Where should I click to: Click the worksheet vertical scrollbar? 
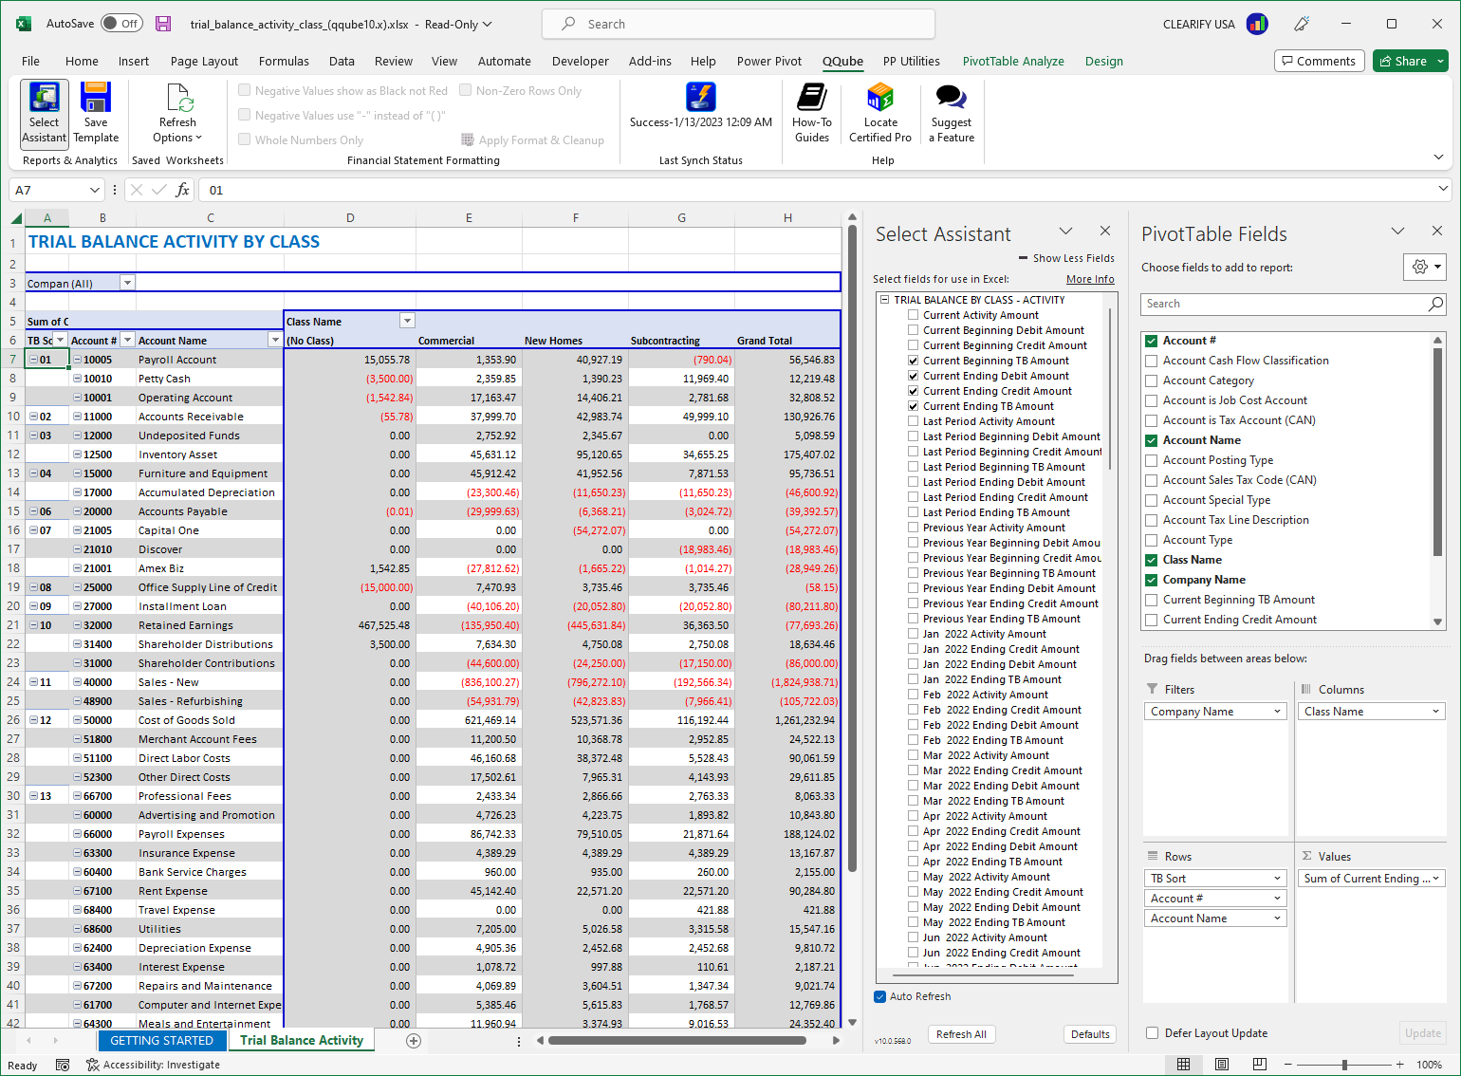click(852, 550)
